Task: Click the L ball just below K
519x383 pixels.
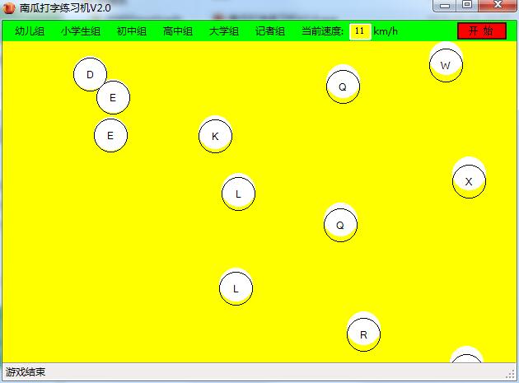Action: (x=238, y=194)
